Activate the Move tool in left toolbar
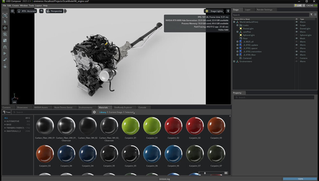Viewport: 319px width, 181px height. click(5, 28)
